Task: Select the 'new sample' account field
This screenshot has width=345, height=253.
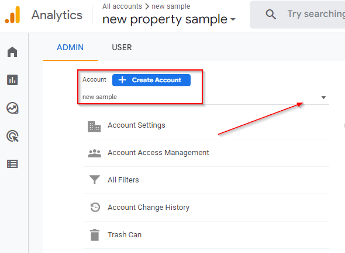Action: coord(204,97)
